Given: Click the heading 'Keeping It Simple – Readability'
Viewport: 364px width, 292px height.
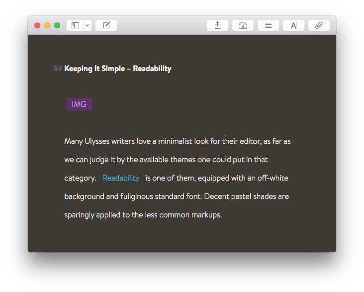Looking at the screenshot, I should (x=118, y=69).
